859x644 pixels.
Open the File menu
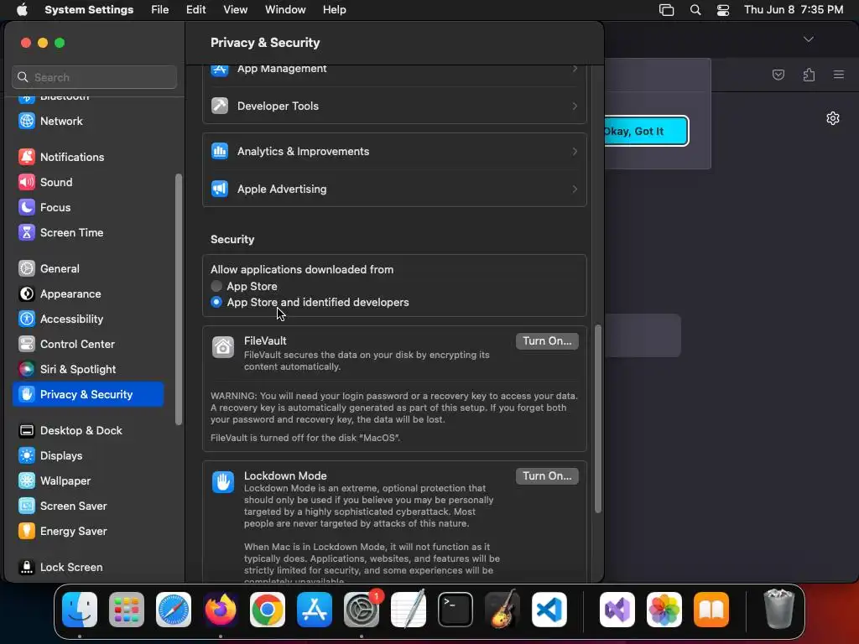click(160, 10)
